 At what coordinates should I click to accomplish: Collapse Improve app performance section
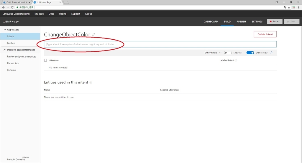click(x=19, y=50)
